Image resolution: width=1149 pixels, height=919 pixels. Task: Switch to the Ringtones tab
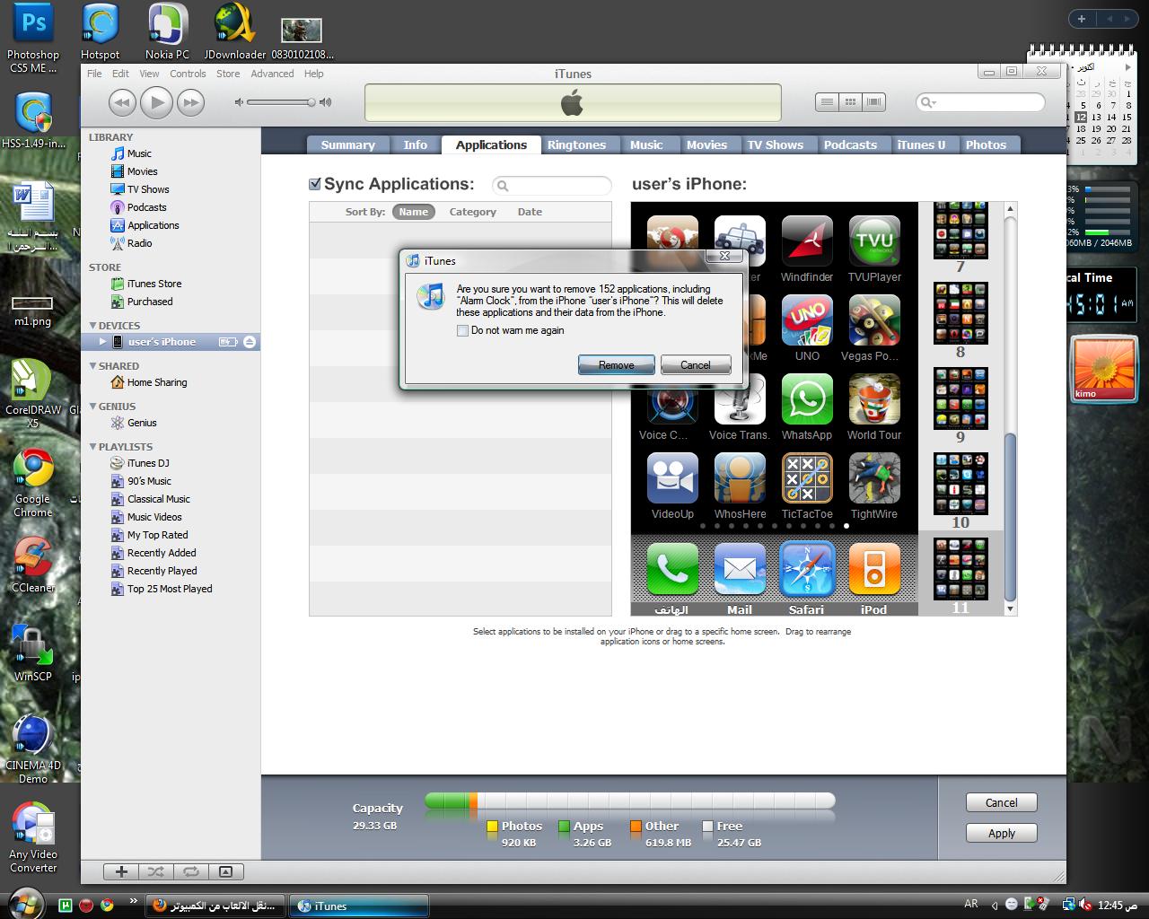pos(577,144)
